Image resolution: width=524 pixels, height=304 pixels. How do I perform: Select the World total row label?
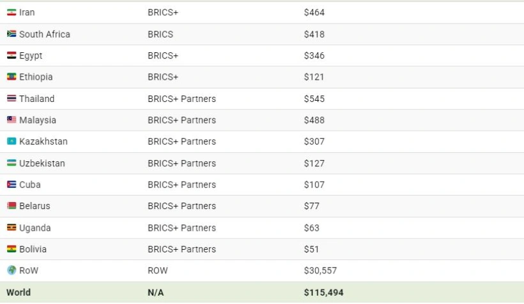[19, 293]
